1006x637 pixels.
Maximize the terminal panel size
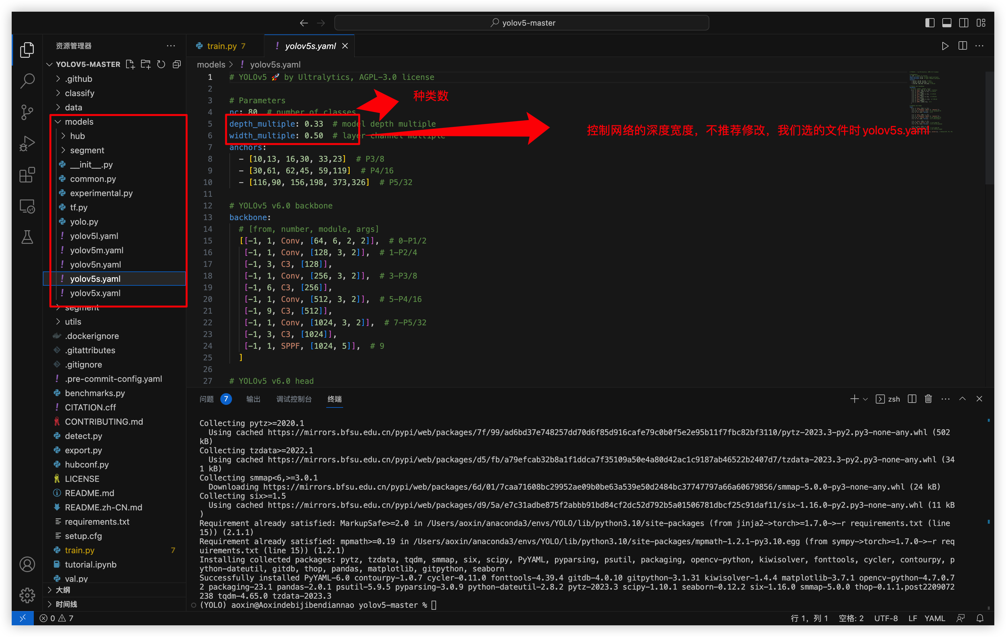[x=962, y=399]
